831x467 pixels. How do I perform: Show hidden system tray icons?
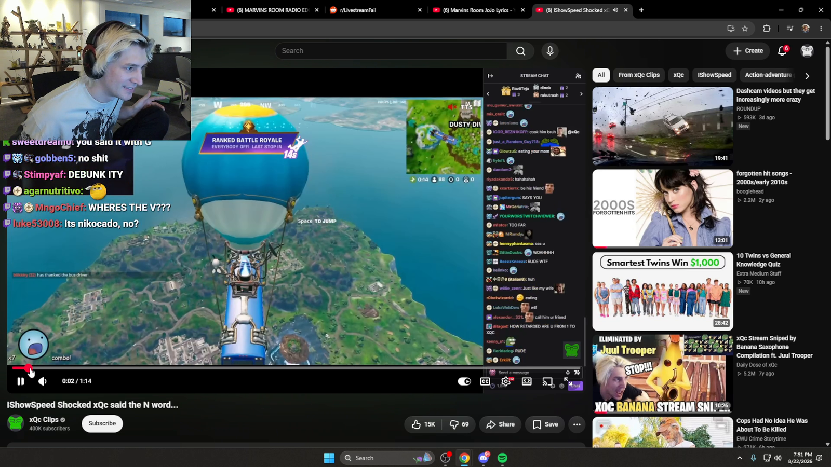click(740, 458)
